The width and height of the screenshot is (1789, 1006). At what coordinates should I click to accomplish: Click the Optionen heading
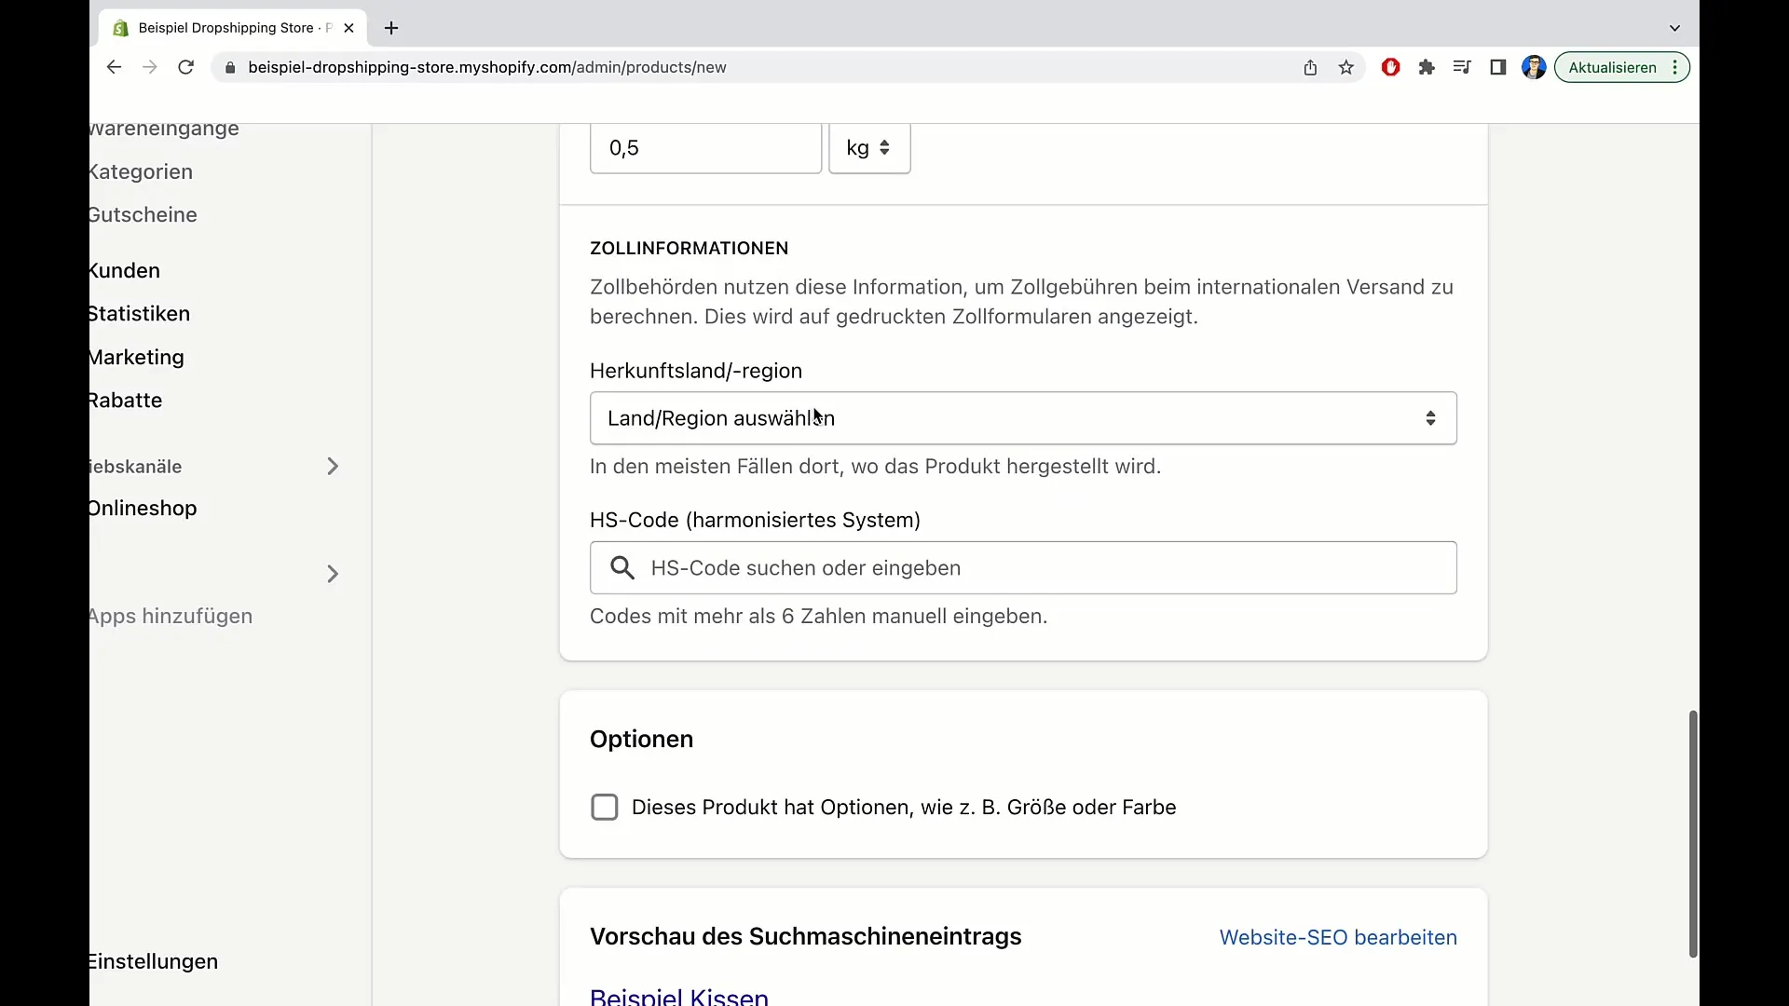[641, 739]
